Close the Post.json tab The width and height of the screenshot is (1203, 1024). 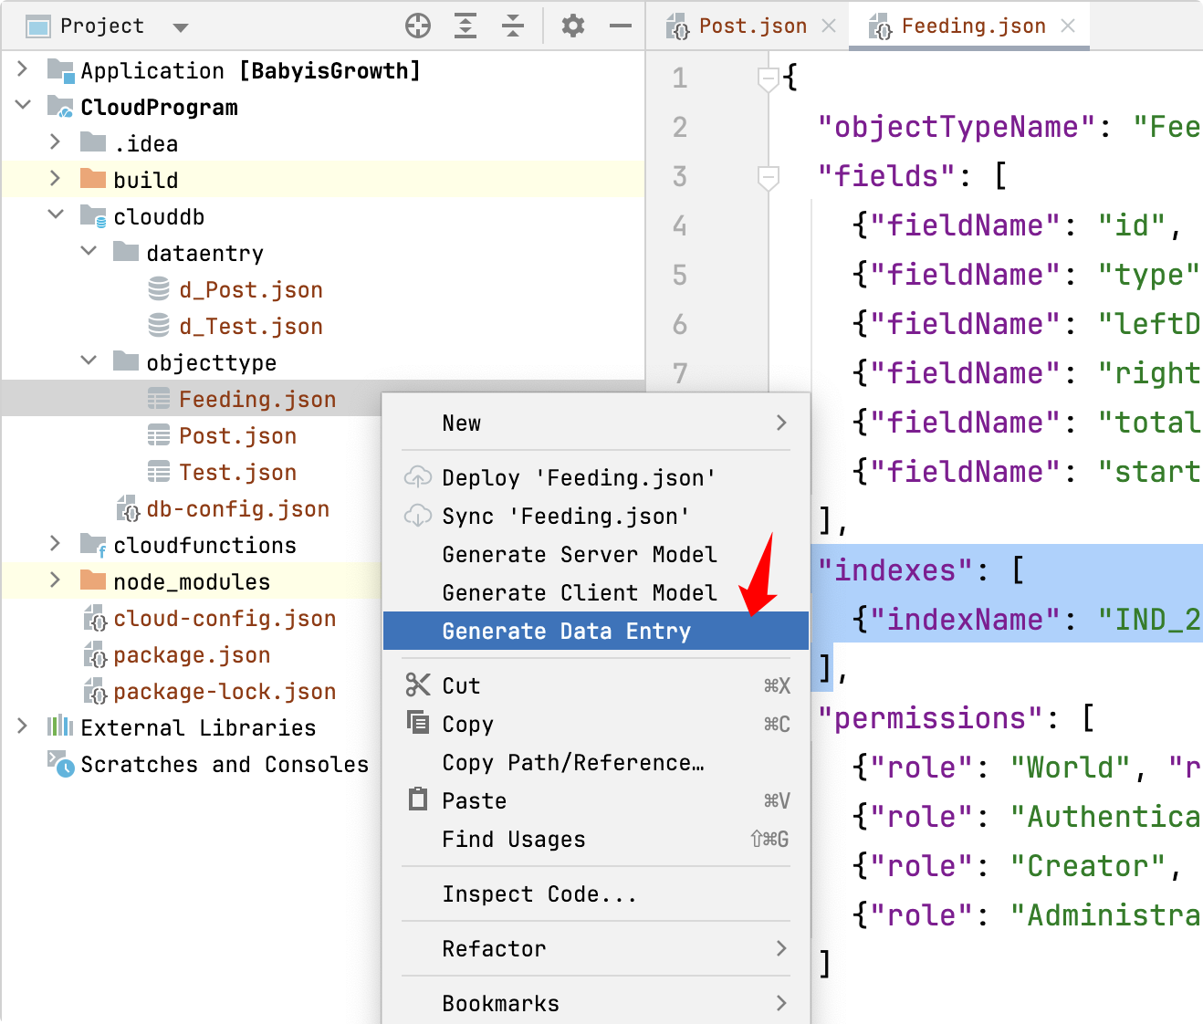tap(829, 26)
